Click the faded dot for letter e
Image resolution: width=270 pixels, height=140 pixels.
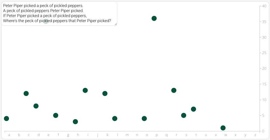(46, 21)
